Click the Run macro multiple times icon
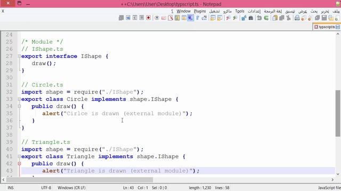 click(x=128, y=18)
